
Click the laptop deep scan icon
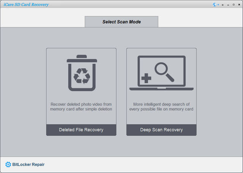[x=161, y=73]
